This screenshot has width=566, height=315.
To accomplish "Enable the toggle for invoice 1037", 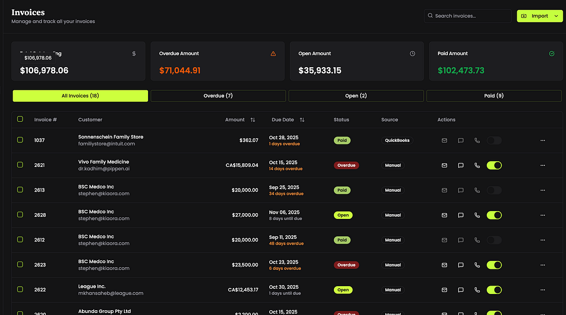I will (494, 140).
